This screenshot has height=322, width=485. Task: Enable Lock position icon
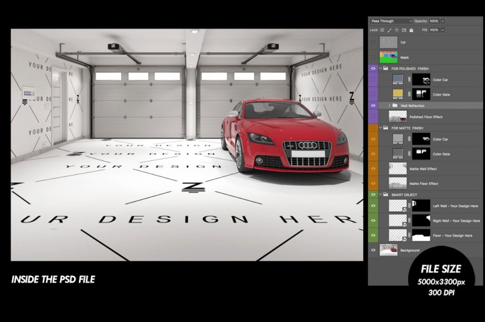[x=396, y=30]
